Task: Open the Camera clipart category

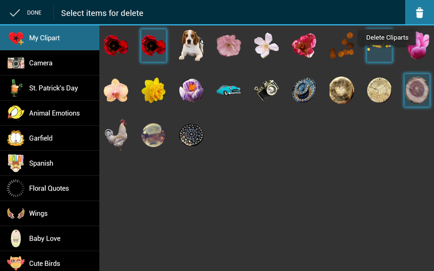Action: (x=50, y=63)
